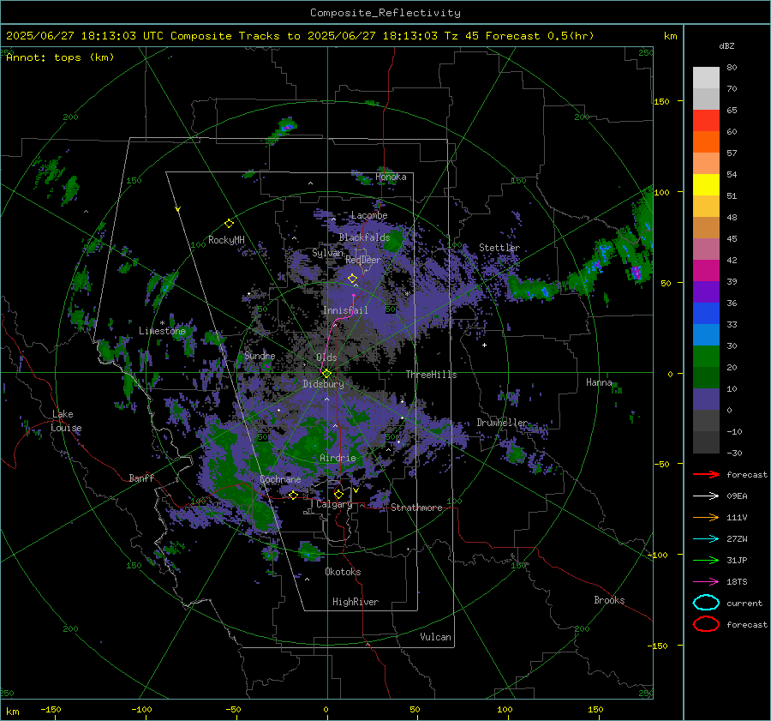Click the green 31JP arrow legend icon
Screen dimensions: 771x721
point(706,560)
